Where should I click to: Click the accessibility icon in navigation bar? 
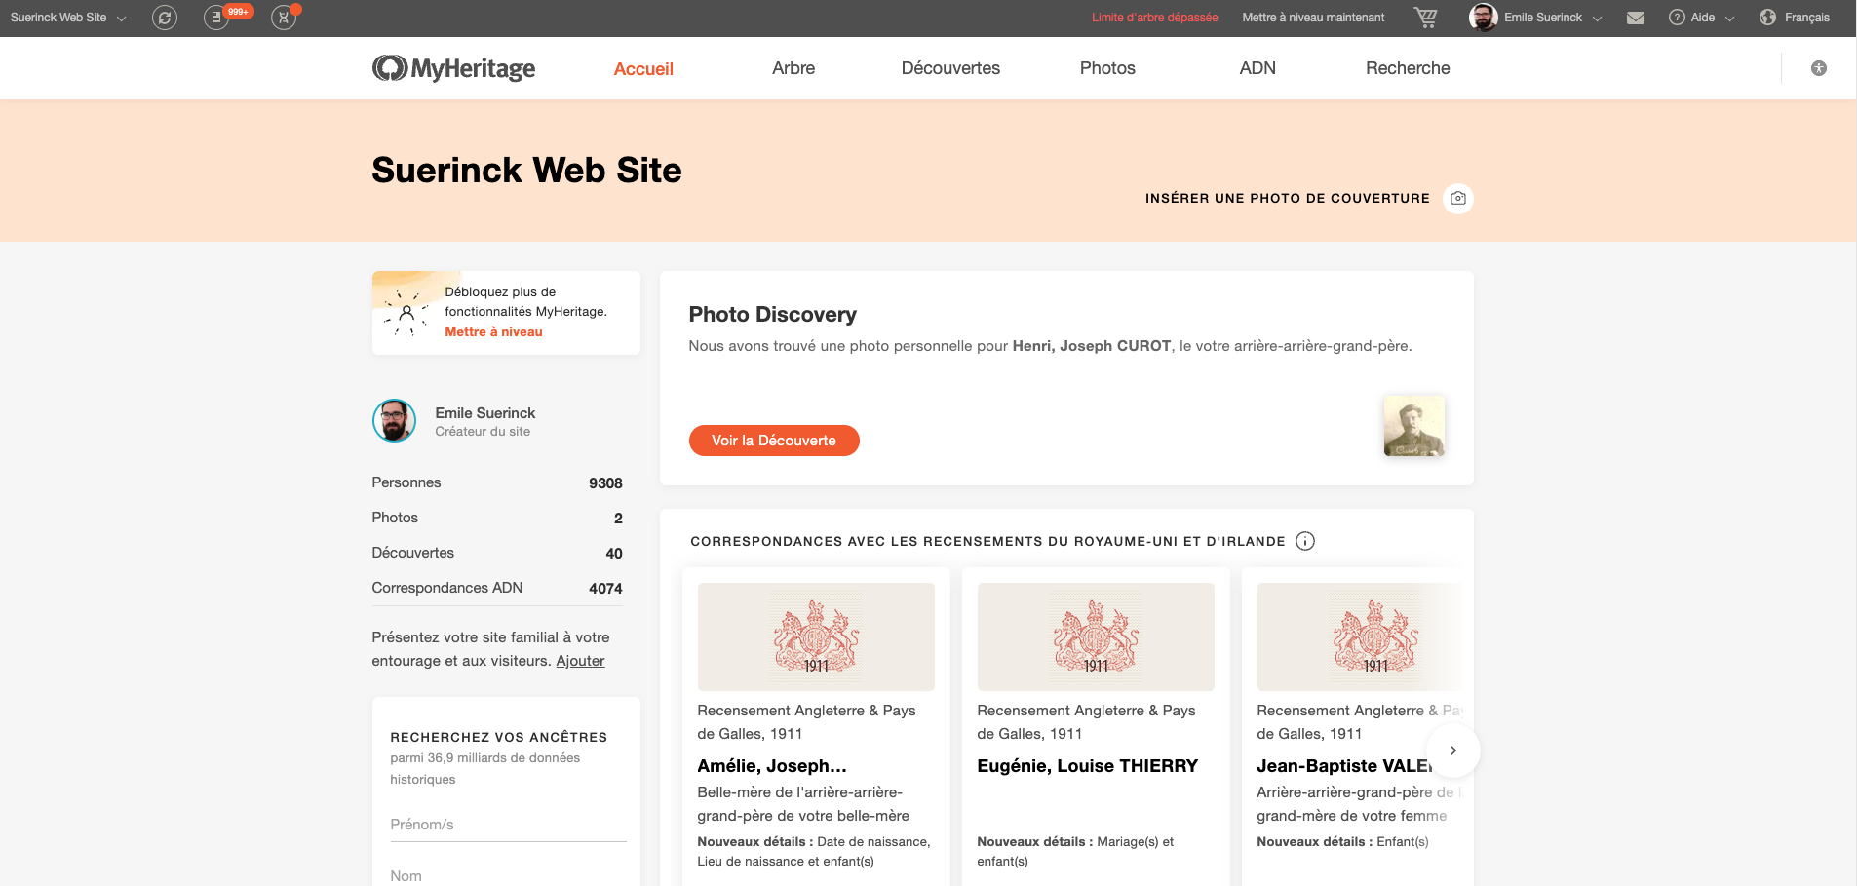(1819, 68)
